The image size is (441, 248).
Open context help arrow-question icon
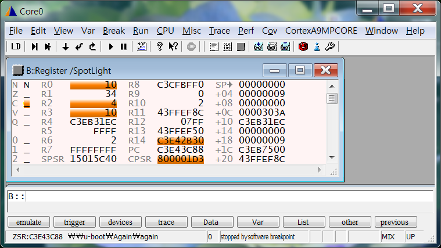click(173, 46)
